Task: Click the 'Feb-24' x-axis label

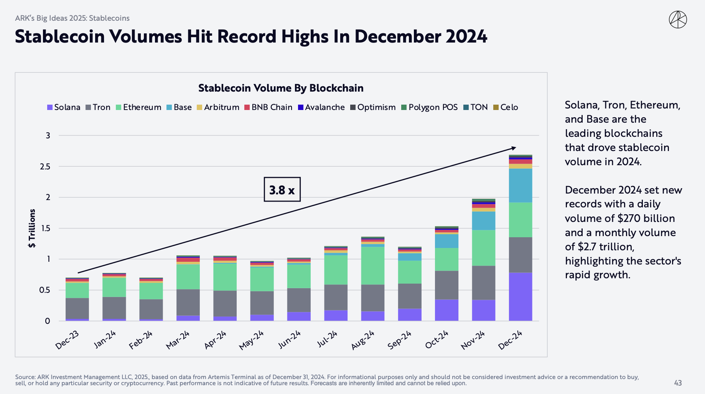Action: 141,340
